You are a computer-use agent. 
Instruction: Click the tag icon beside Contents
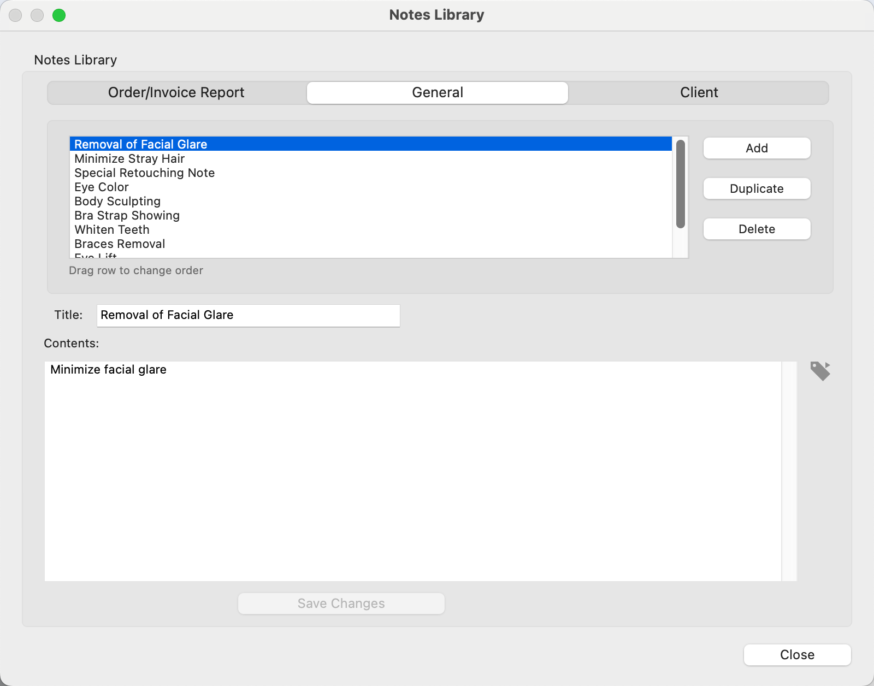[820, 371]
